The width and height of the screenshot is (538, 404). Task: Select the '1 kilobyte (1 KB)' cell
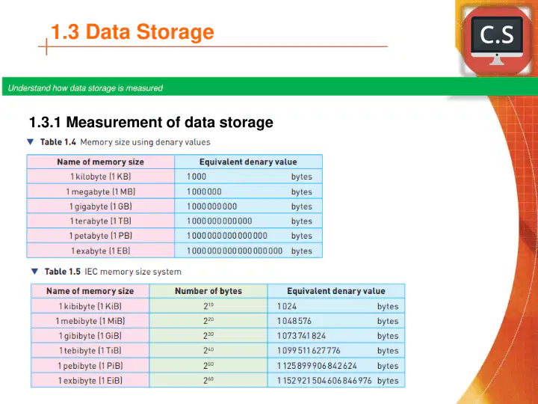click(101, 177)
